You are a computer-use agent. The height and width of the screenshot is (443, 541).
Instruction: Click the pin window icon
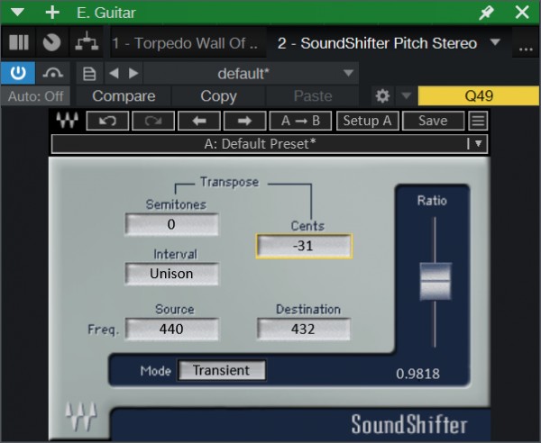pyautogui.click(x=488, y=13)
